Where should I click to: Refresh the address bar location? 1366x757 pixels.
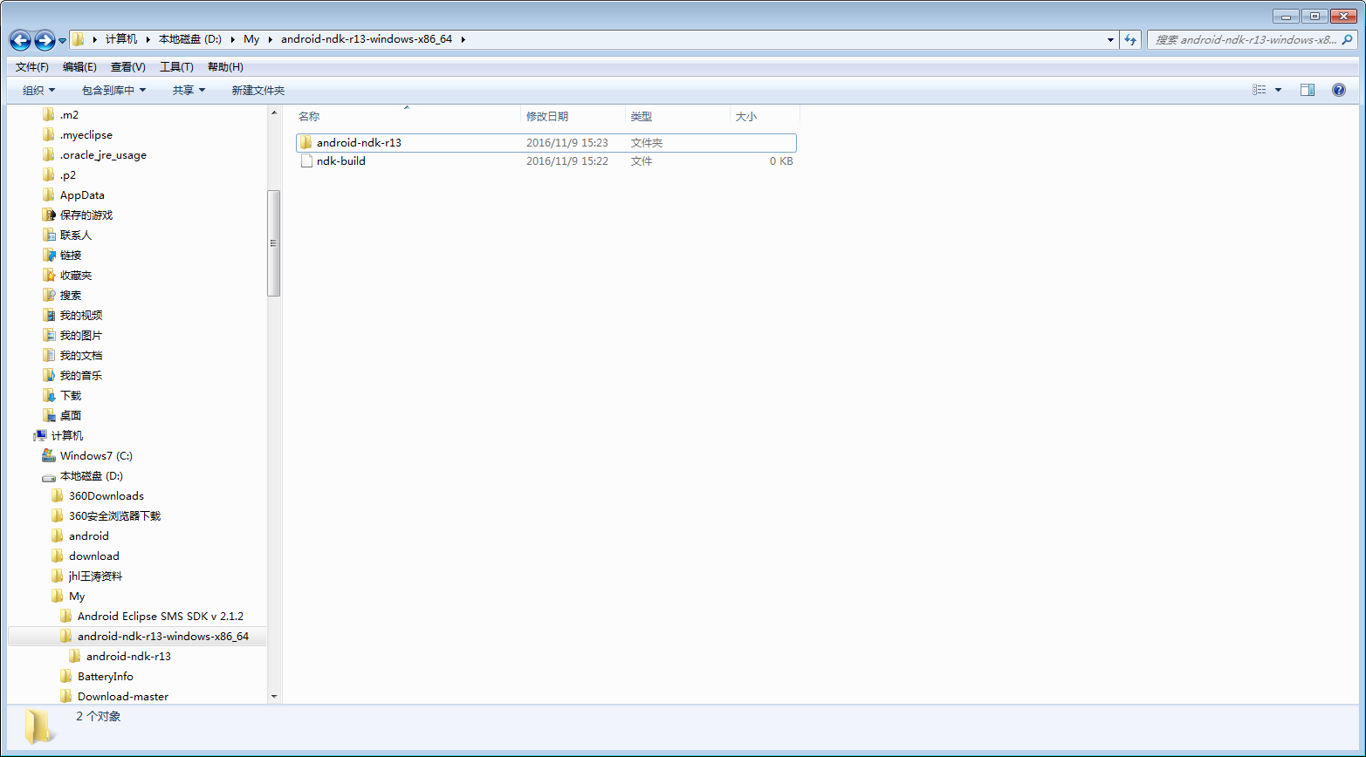pyautogui.click(x=1131, y=39)
